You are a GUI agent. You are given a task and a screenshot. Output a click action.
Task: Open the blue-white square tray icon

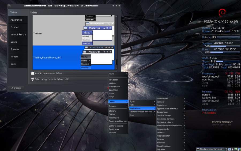229,149
